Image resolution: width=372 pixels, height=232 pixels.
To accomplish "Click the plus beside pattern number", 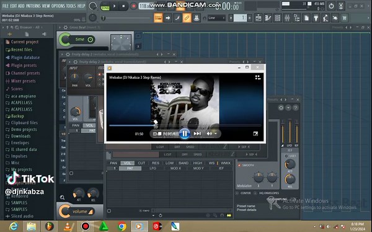I will coord(249,18).
